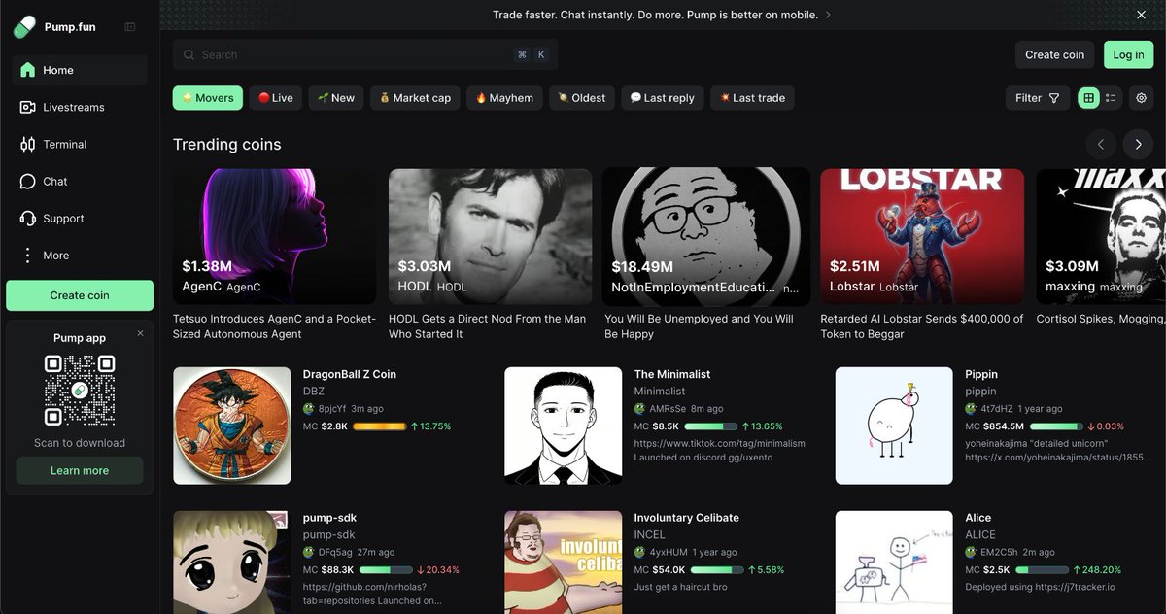This screenshot has height=614, width=1166.
Task: Switch to grid view layout
Action: pyautogui.click(x=1088, y=98)
